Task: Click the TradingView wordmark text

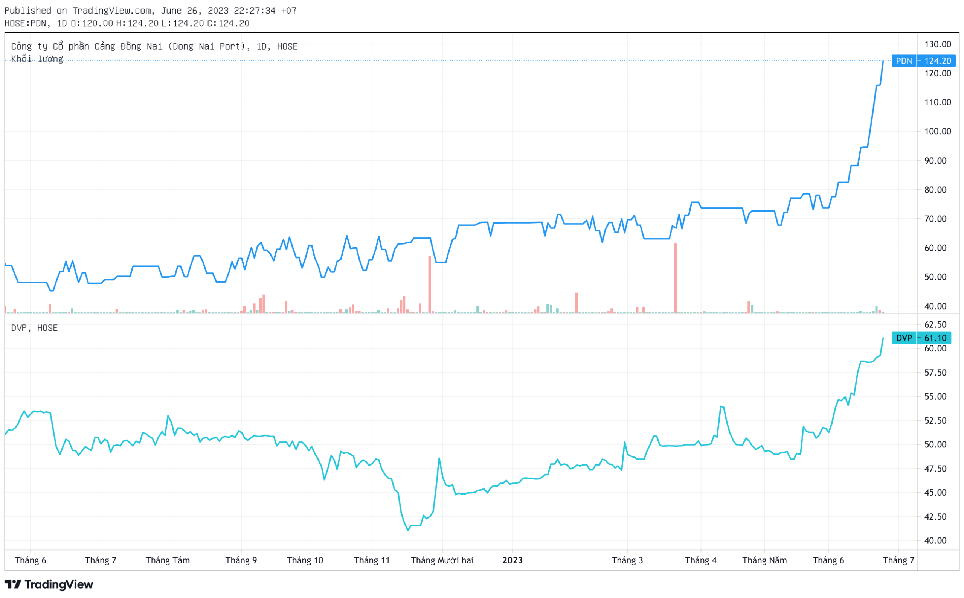Action: click(x=59, y=584)
